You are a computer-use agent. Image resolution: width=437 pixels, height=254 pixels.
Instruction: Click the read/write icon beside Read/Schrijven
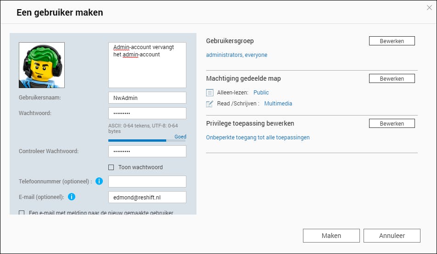point(210,104)
